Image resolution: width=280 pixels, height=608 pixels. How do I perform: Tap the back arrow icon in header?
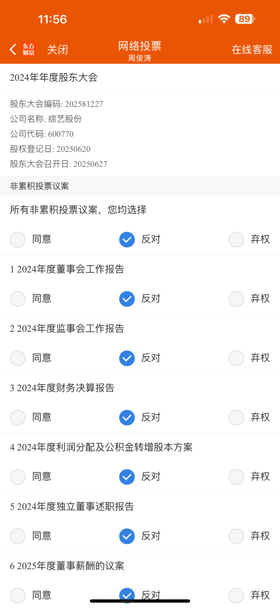pyautogui.click(x=13, y=49)
